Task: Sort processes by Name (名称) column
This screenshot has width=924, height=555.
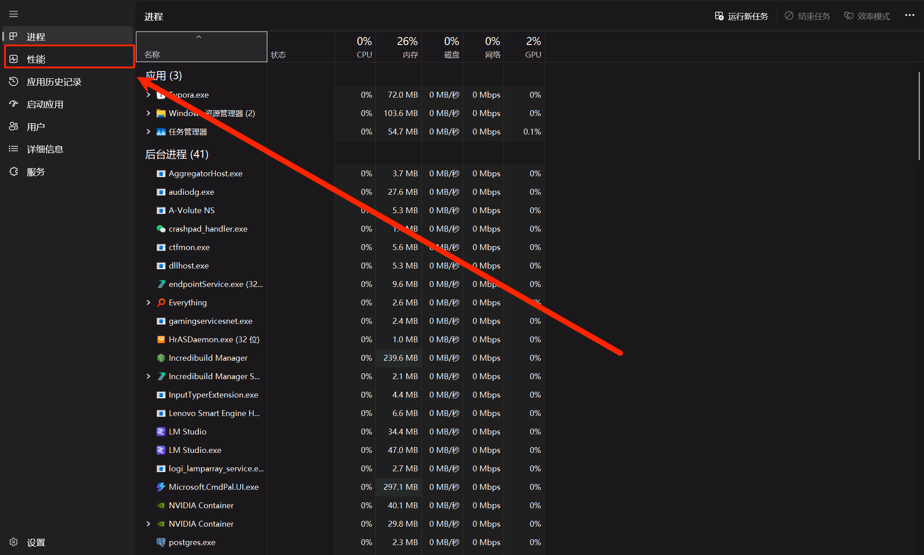Action: [x=202, y=47]
